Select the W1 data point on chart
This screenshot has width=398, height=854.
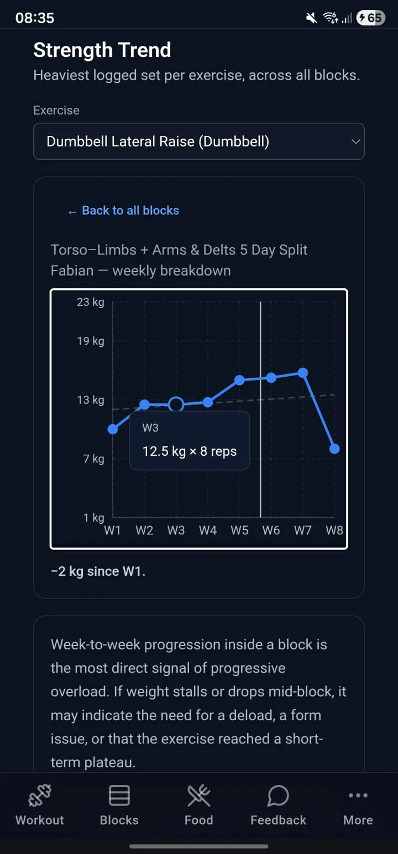click(113, 429)
